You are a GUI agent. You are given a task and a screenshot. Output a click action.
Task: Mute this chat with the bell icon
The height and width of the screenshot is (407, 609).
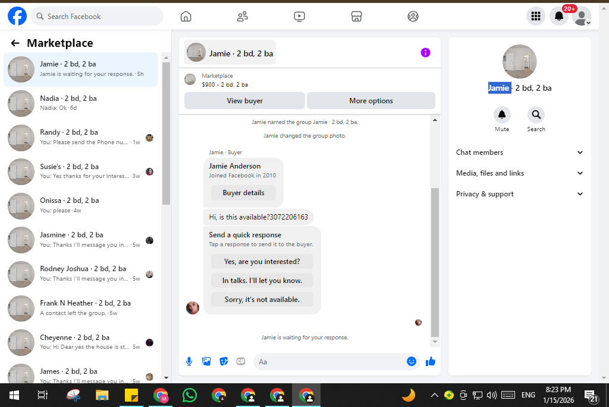pos(502,115)
